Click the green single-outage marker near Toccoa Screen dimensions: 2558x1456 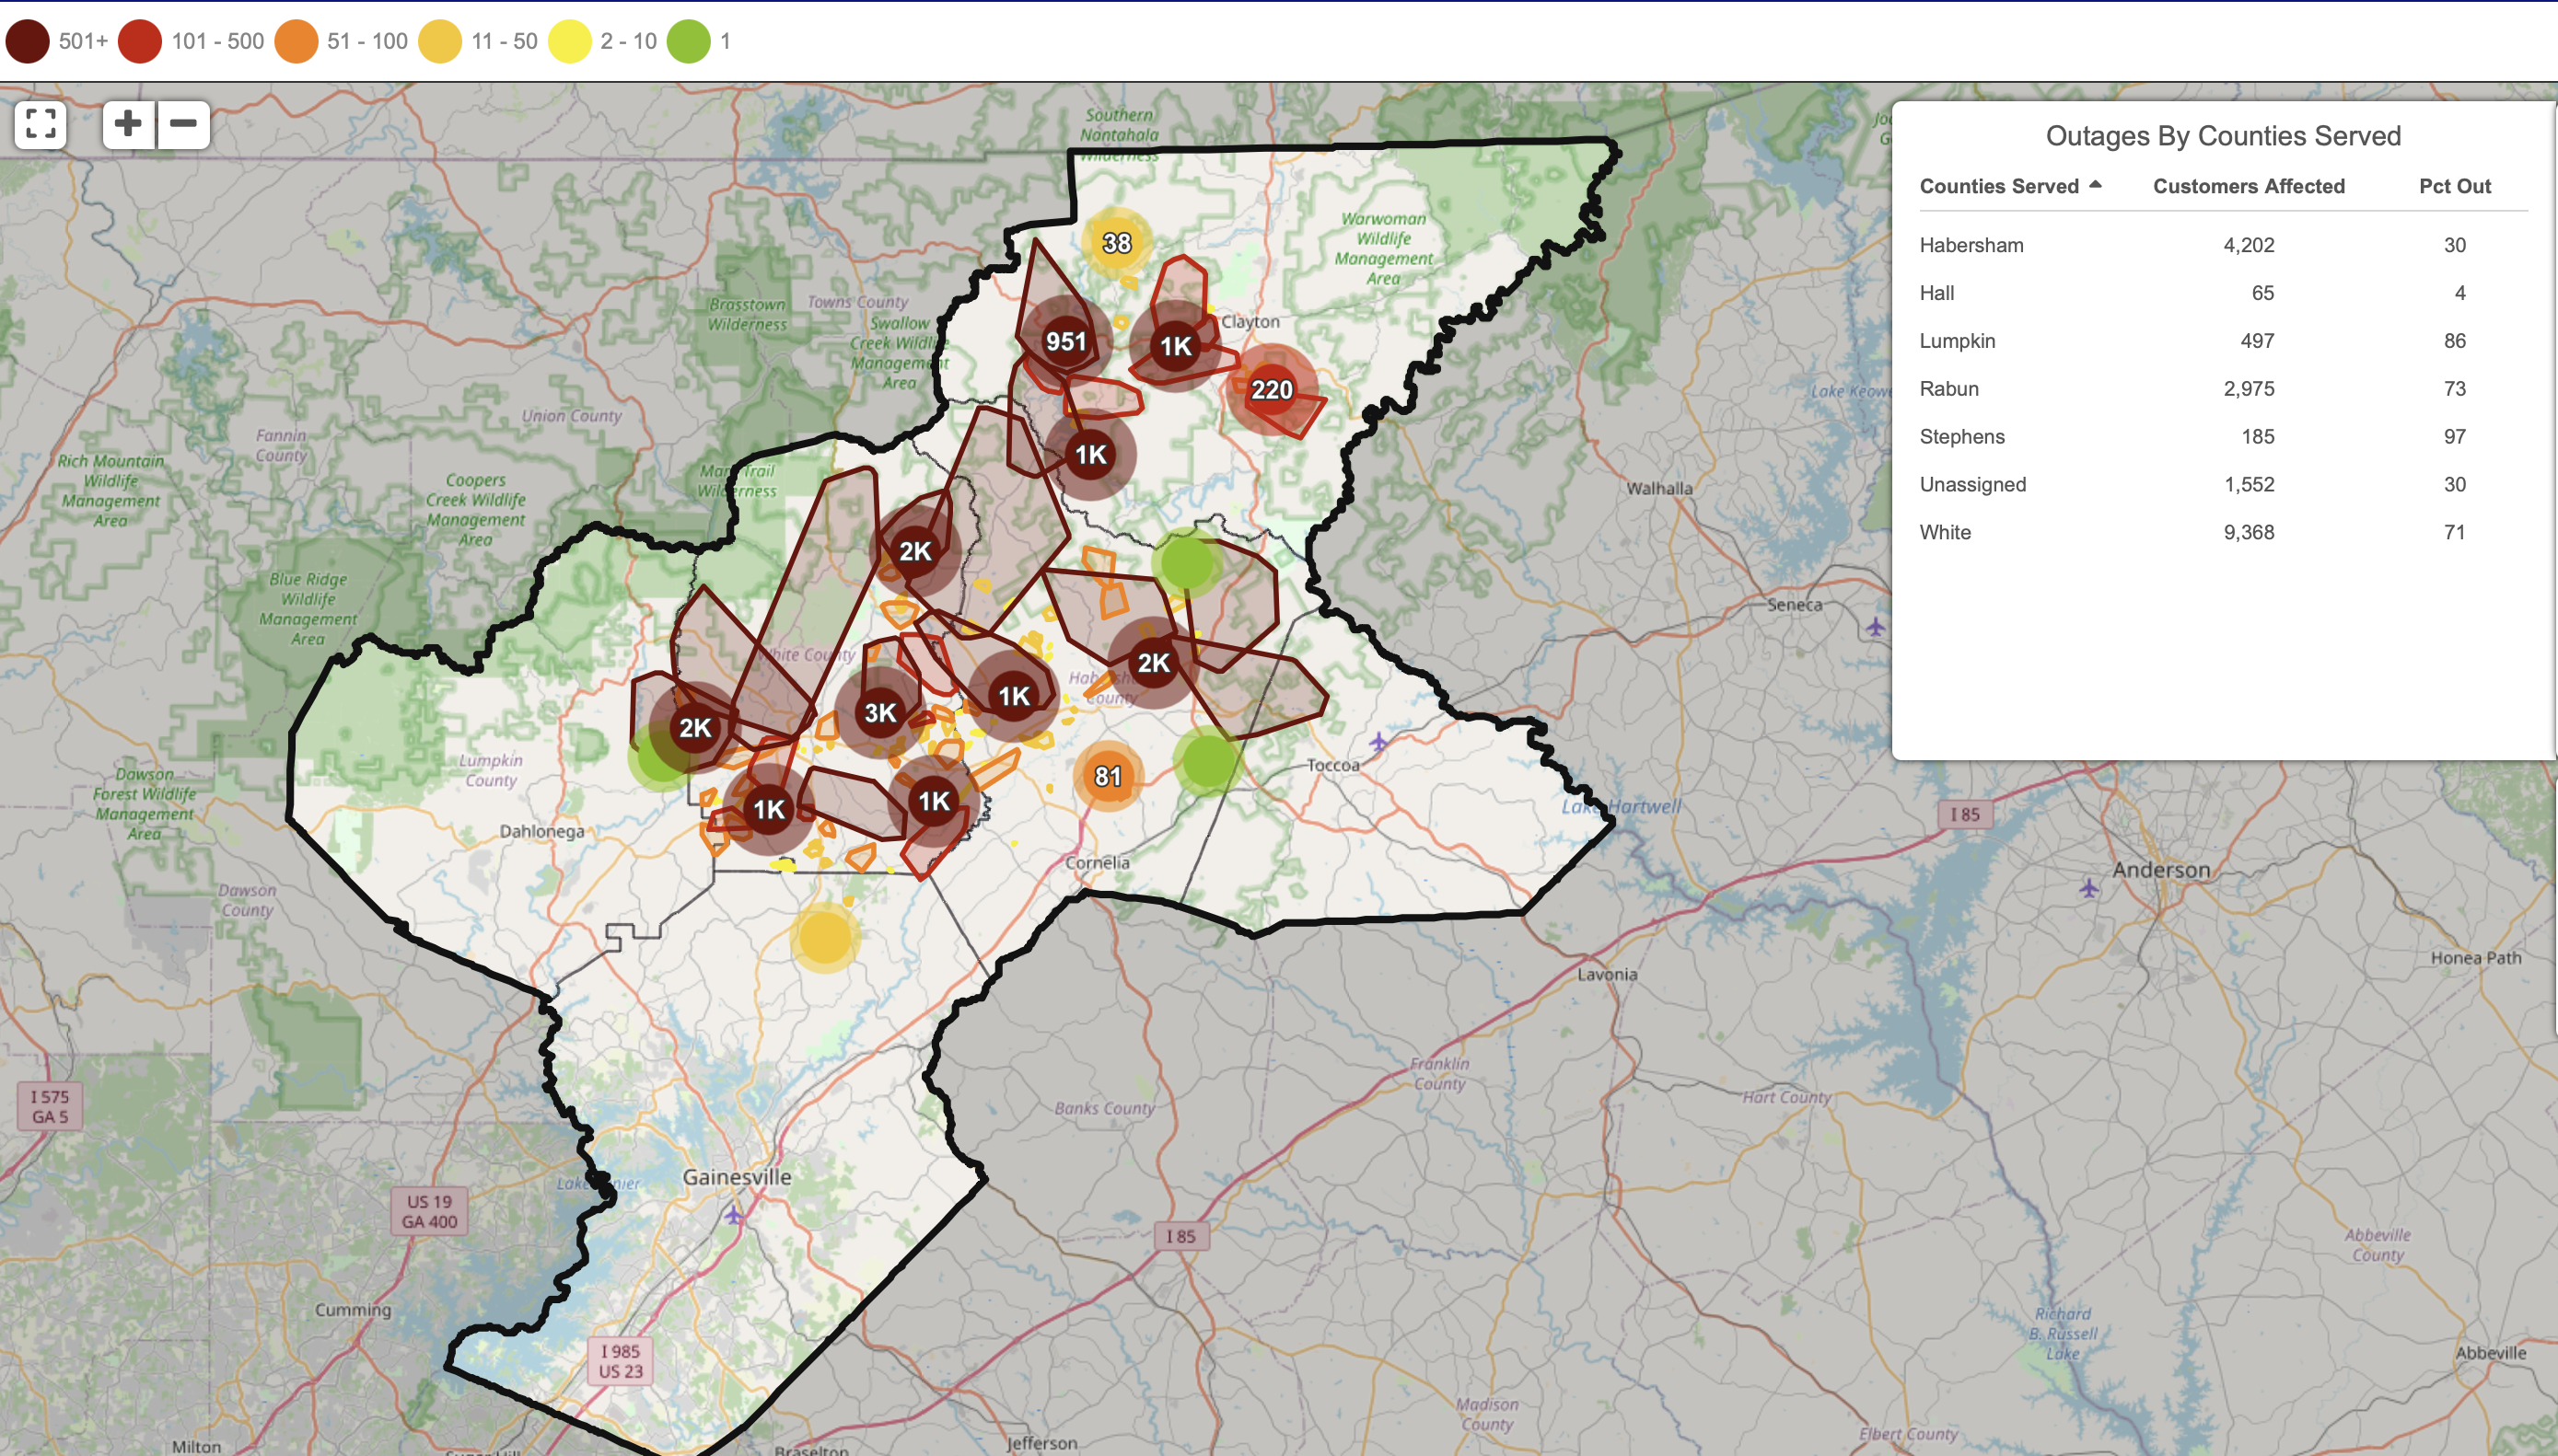1207,761
